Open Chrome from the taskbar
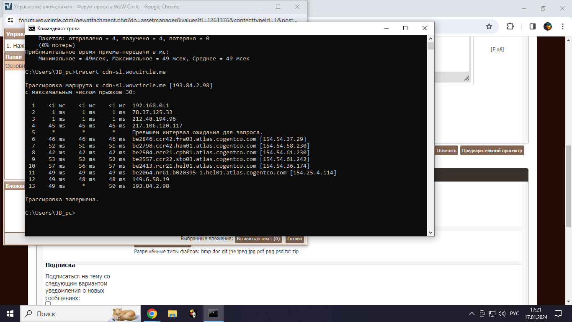This screenshot has width=572, height=322. (x=152, y=314)
